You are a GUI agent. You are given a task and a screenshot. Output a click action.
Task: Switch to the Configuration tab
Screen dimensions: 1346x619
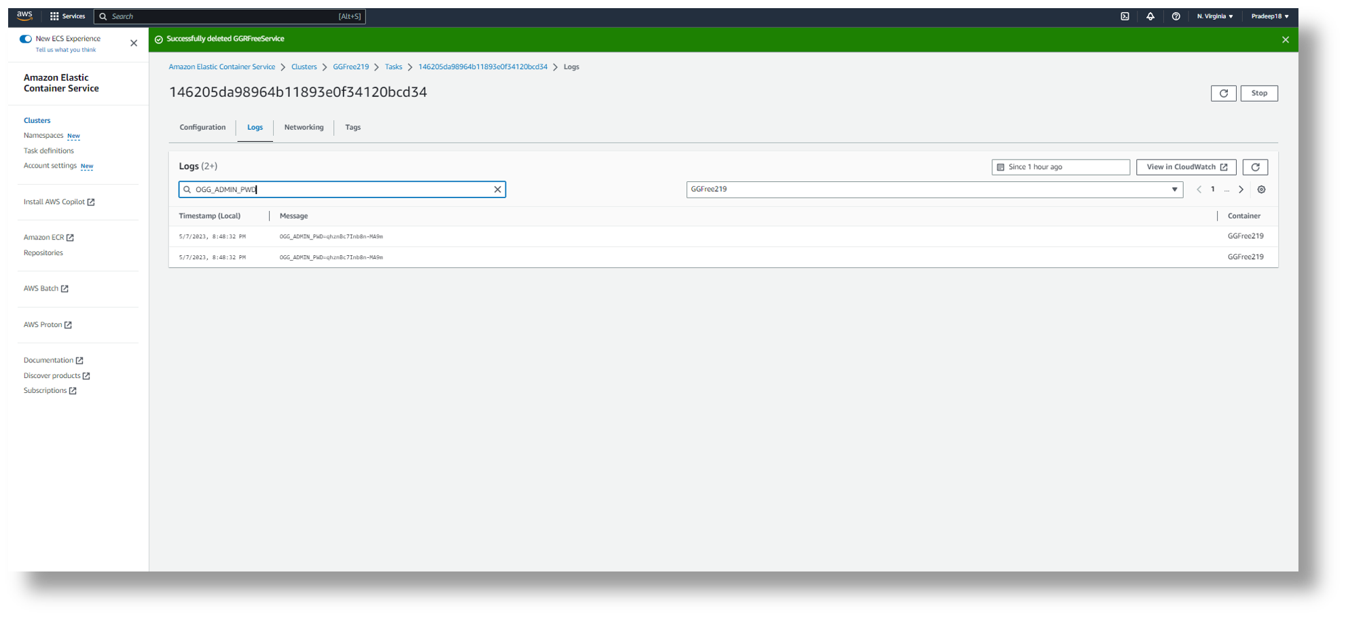(x=202, y=128)
